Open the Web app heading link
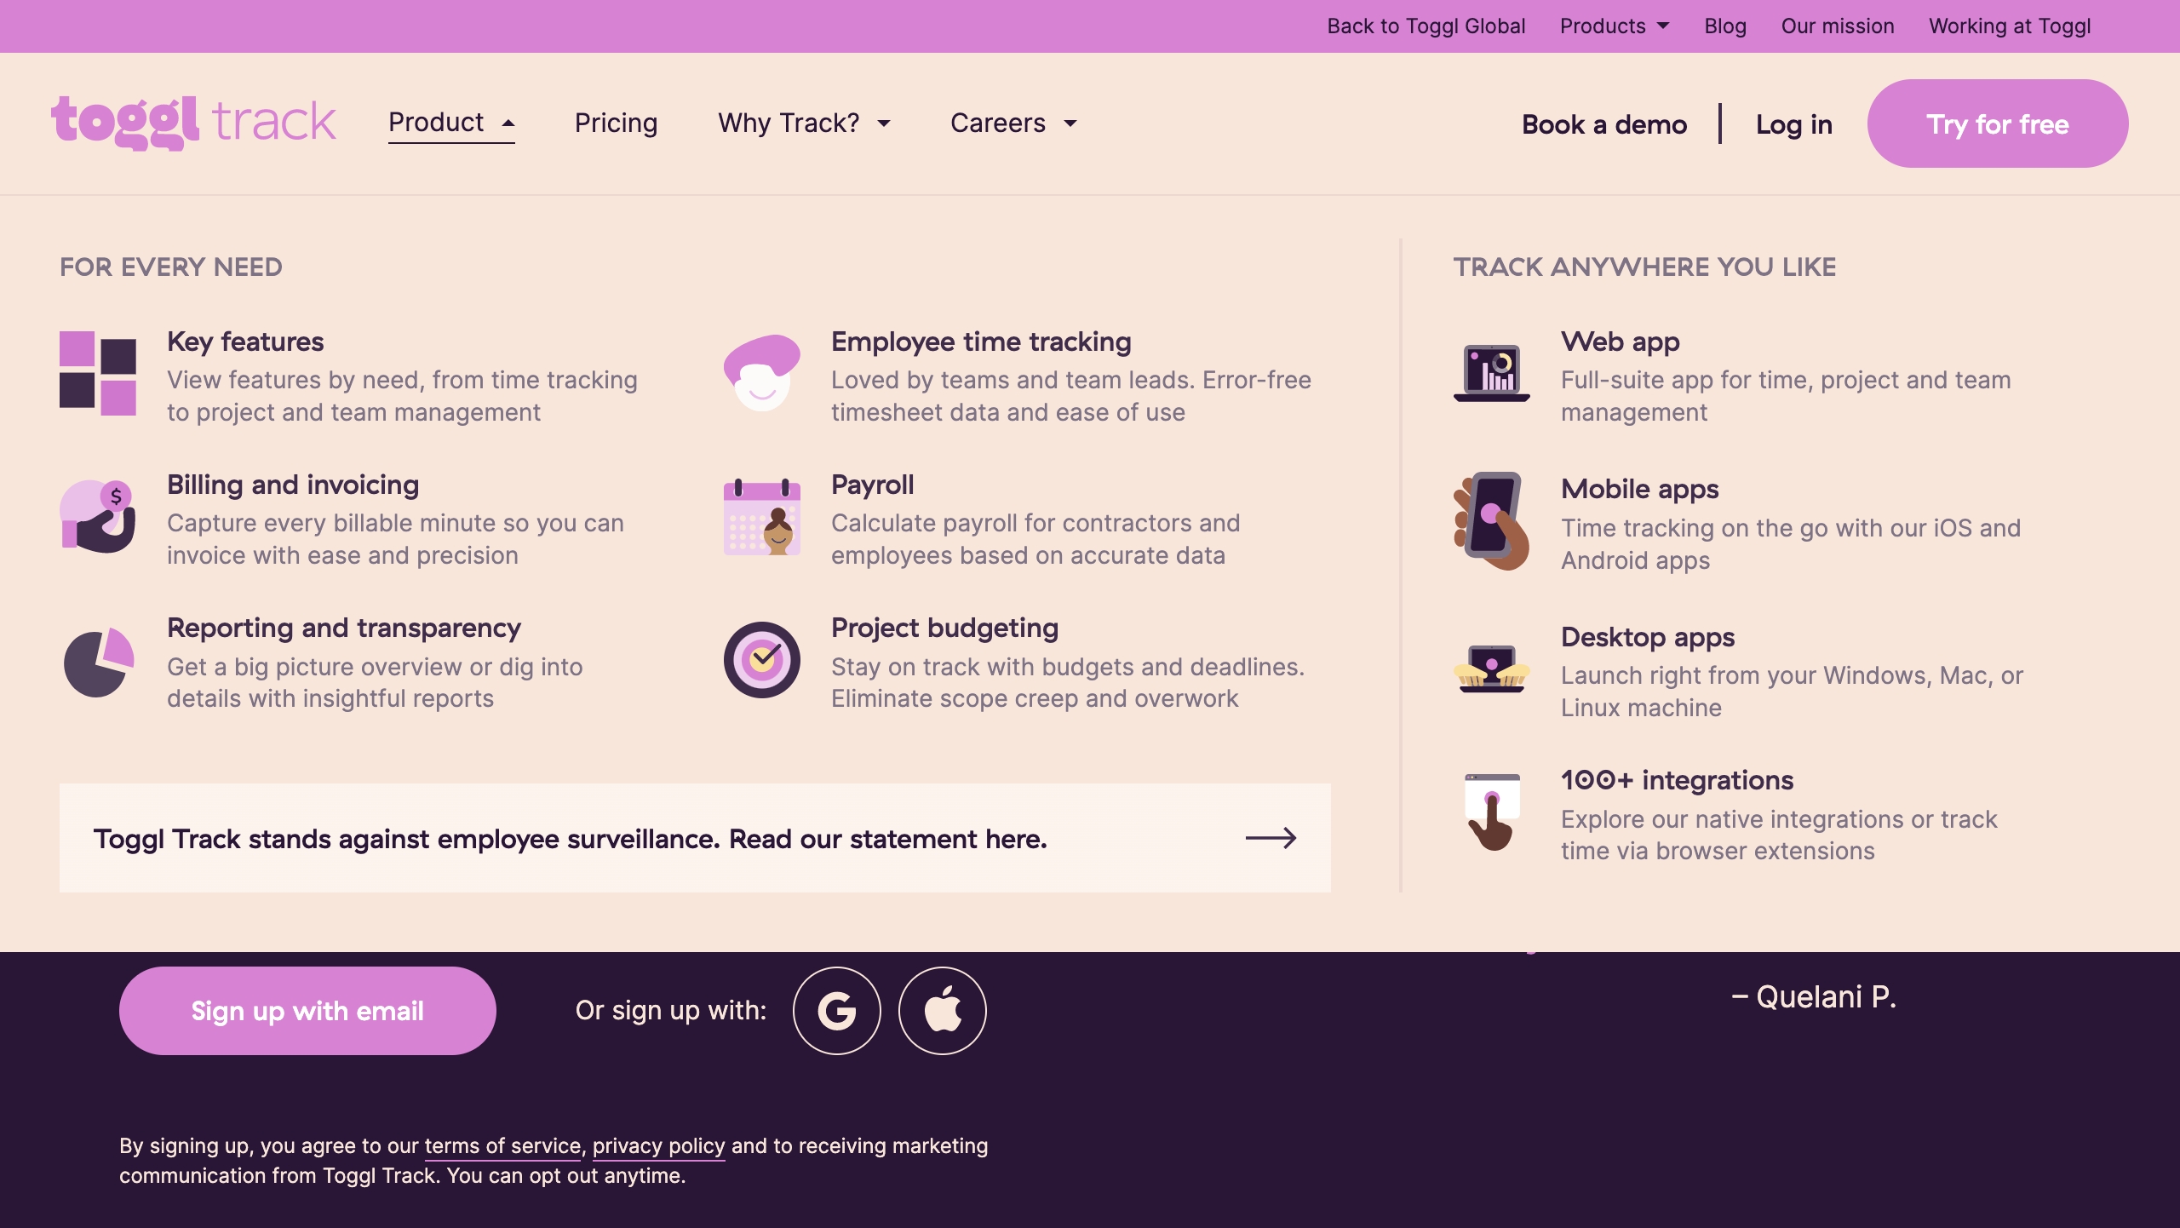Screen dimensions: 2180x1228 [1621, 341]
